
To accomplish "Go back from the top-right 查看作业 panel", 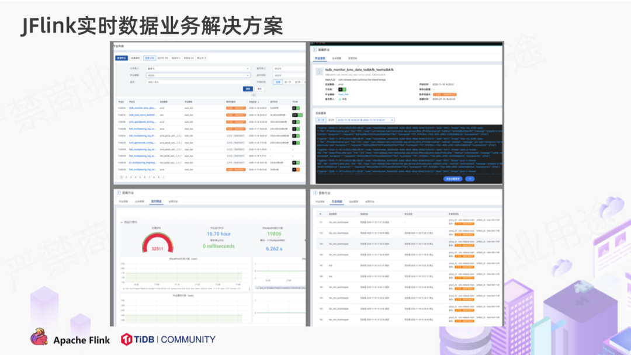I will tap(315, 50).
